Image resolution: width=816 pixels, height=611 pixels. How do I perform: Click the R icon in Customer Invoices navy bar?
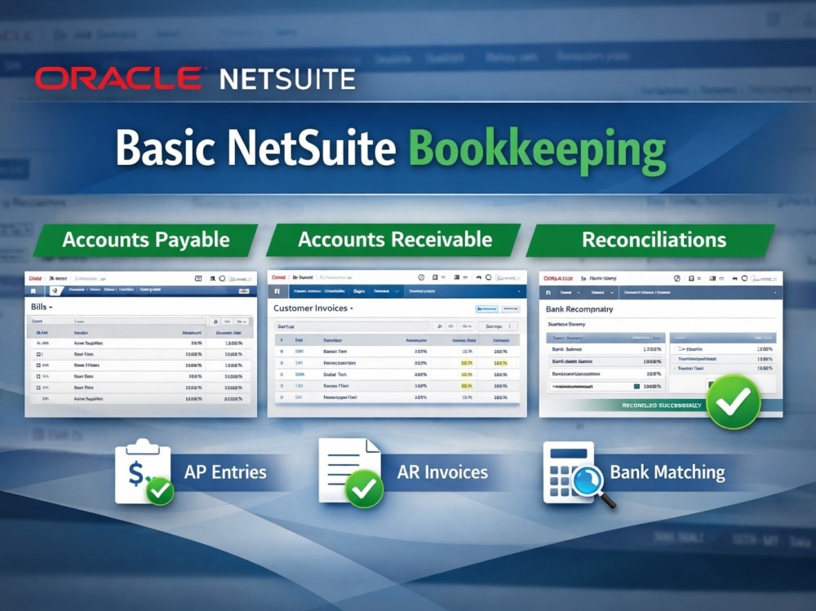pos(277,291)
